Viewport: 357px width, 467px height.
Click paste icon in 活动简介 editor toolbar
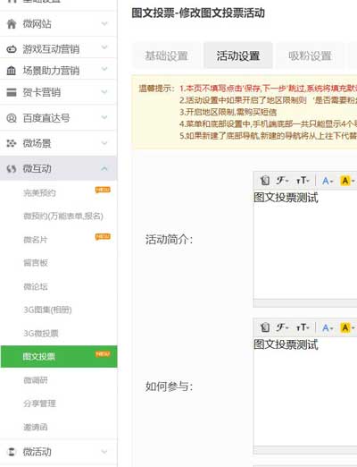pyautogui.click(x=265, y=181)
